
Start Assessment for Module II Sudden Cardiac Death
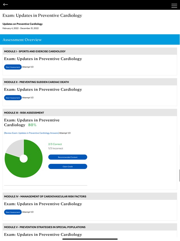(13, 98)
